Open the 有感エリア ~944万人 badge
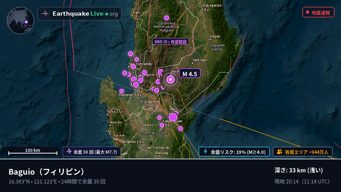Image resolution: width=341 pixels, height=192 pixels. [x=303, y=152]
